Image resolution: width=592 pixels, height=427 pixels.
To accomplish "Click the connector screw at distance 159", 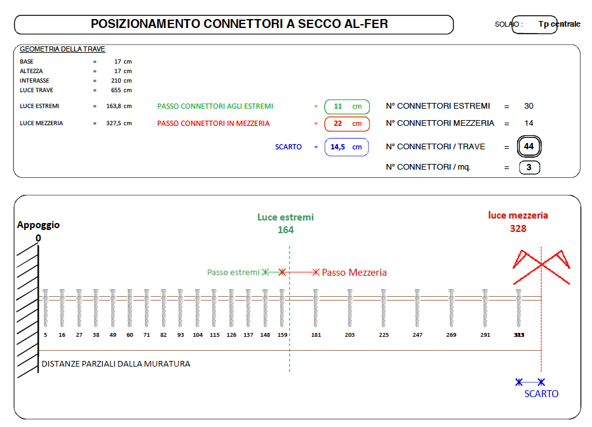I will point(282,308).
